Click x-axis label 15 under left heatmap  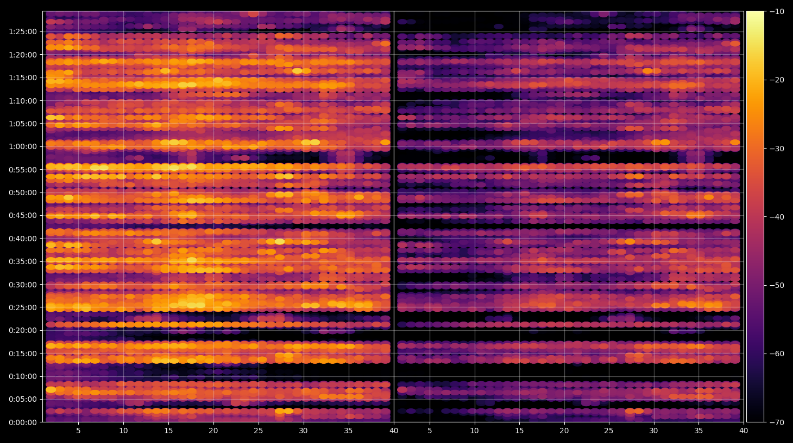[168, 431]
